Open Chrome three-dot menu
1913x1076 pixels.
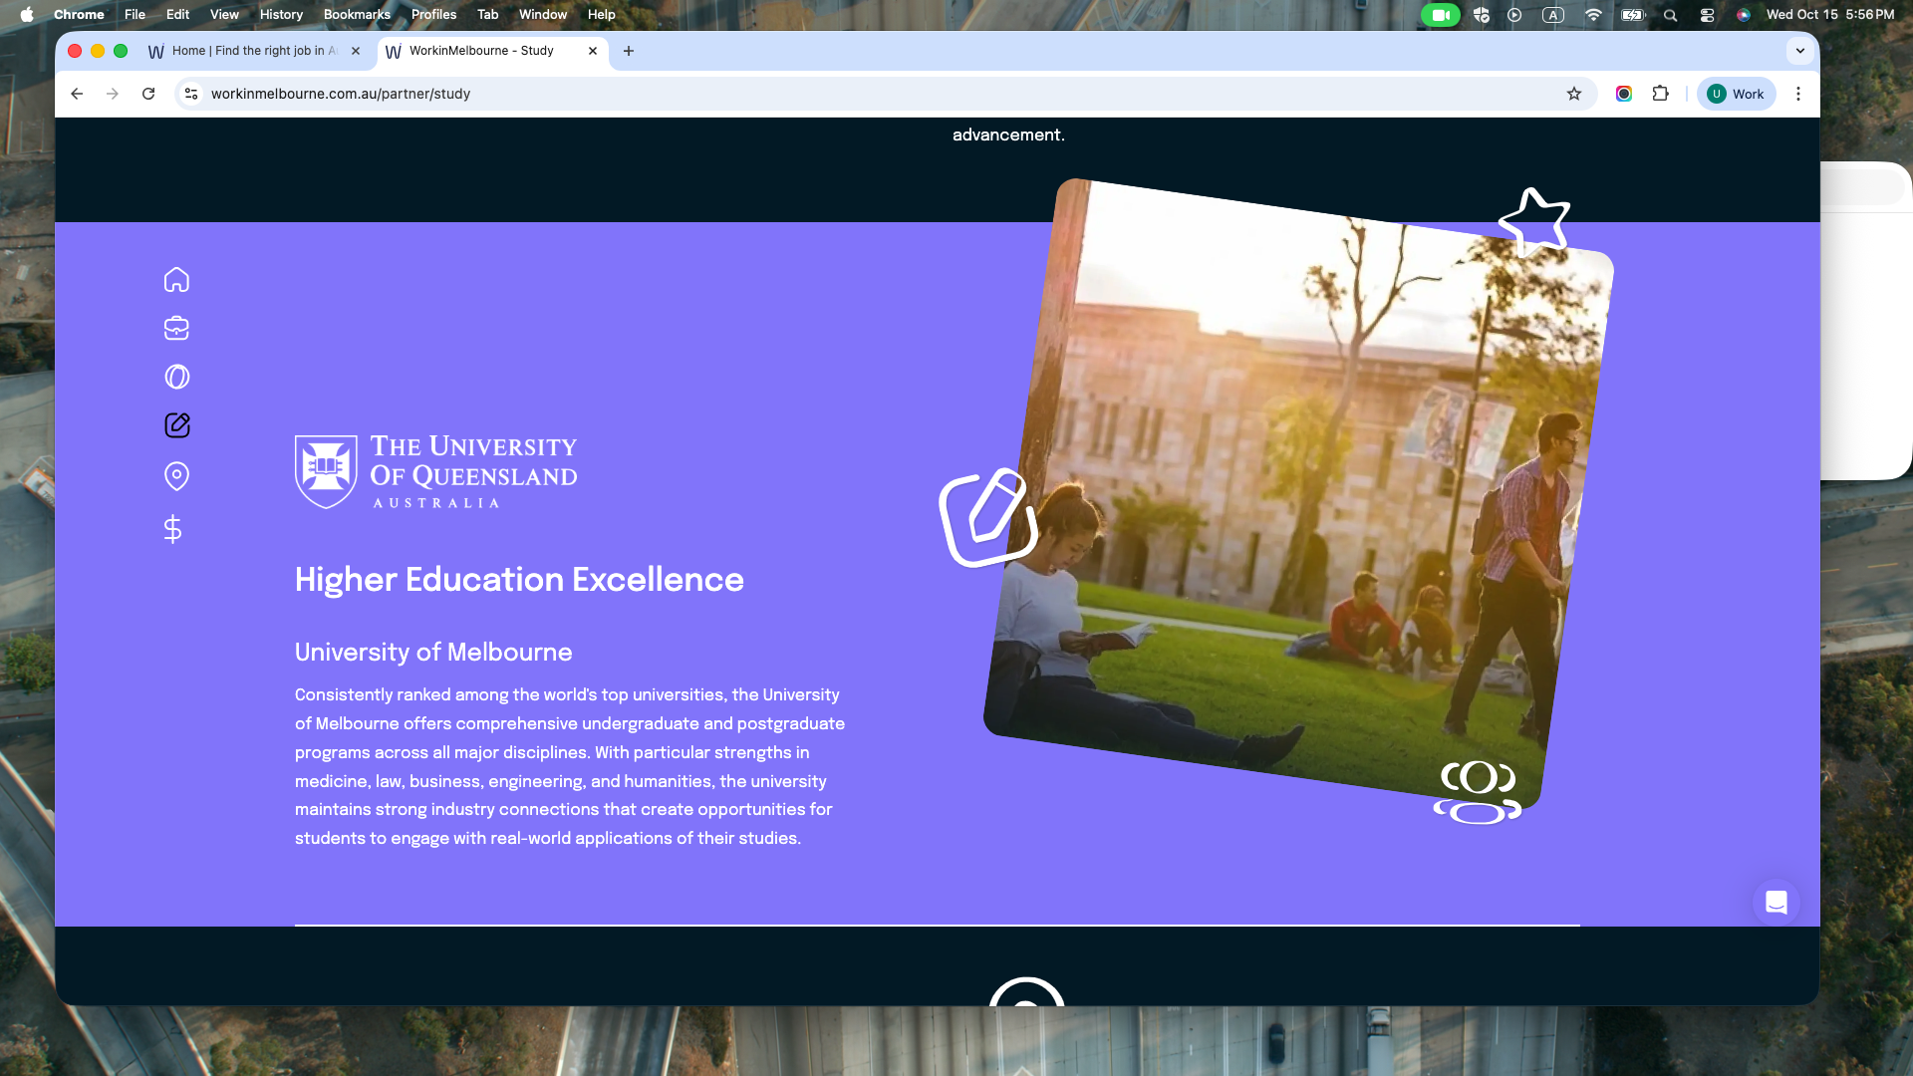coord(1798,94)
